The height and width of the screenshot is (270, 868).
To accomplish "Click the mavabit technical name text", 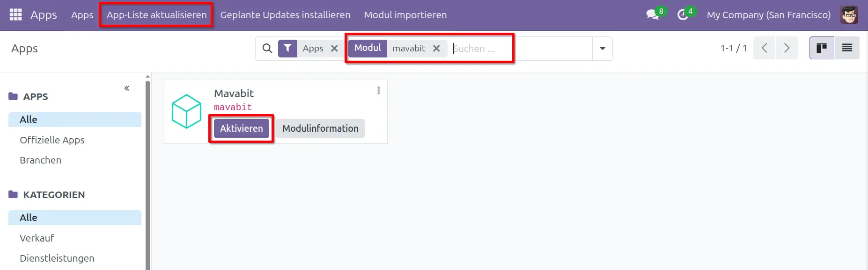I will pyautogui.click(x=233, y=107).
